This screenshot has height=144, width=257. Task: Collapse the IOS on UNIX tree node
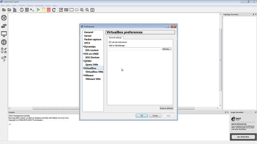[x=83, y=54]
